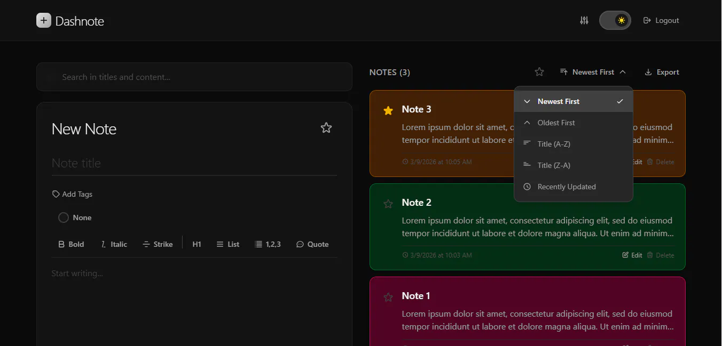Click the Logout button
Screen dimensions: 722x346
[661, 20]
